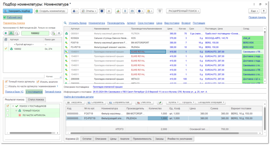Select the green dot search mode button
Screen dimensions: 270x145
(6, 33)
